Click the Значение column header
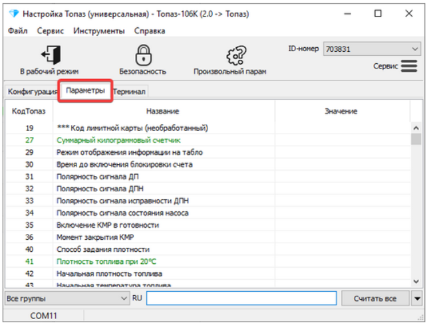This screenshot has height=323, width=427. pyautogui.click(x=341, y=111)
